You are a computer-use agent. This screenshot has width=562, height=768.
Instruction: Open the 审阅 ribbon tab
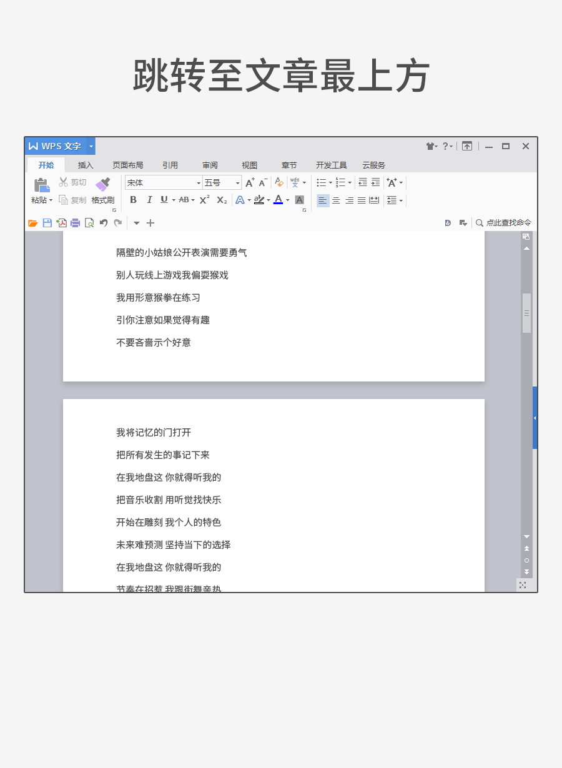210,165
